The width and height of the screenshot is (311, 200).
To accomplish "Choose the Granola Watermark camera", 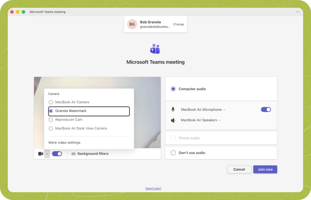I will 89,111.
